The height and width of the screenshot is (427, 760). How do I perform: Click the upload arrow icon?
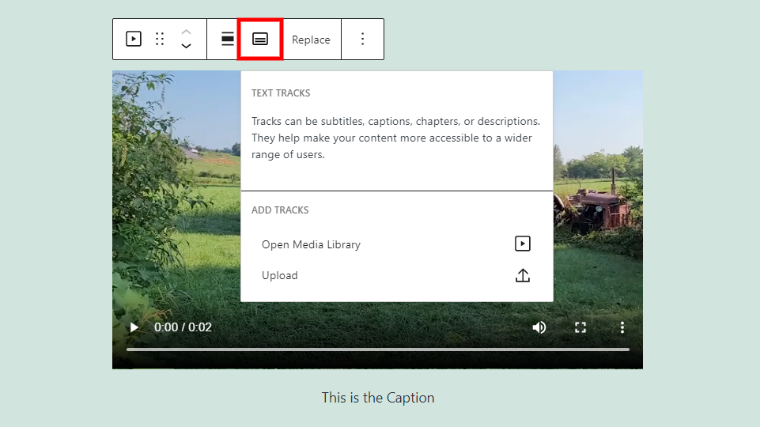pos(522,275)
